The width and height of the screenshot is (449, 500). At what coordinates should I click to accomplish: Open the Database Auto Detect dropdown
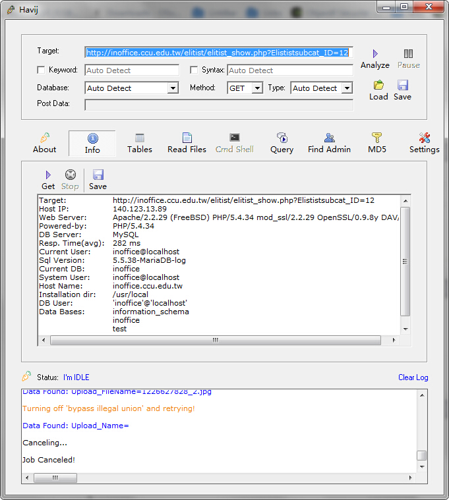coord(173,88)
